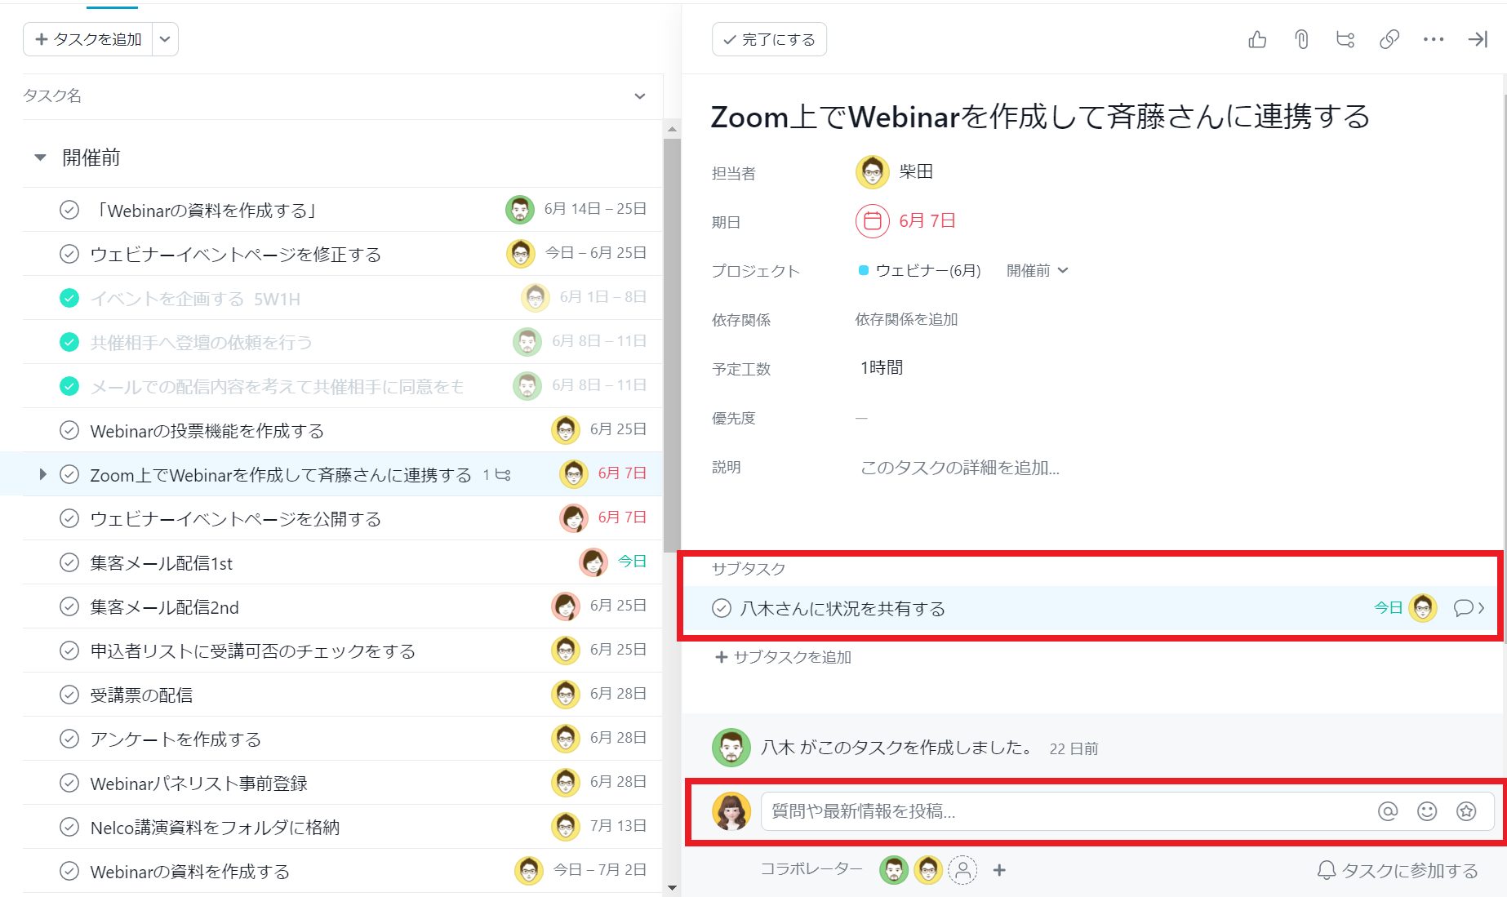This screenshot has width=1507, height=897.
Task: Click assignee 柴田 avatar in detail pane
Action: click(872, 172)
